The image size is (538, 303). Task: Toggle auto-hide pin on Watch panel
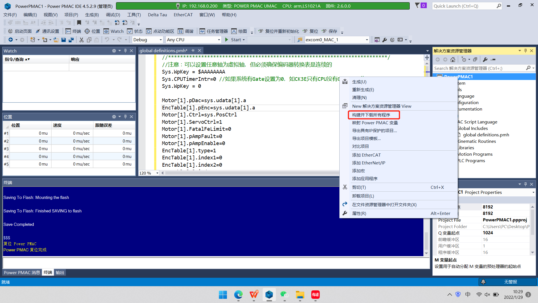[x=125, y=51]
